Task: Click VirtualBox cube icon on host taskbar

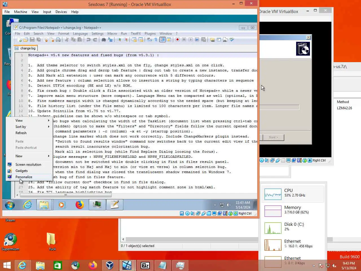Action: [x=109, y=265]
